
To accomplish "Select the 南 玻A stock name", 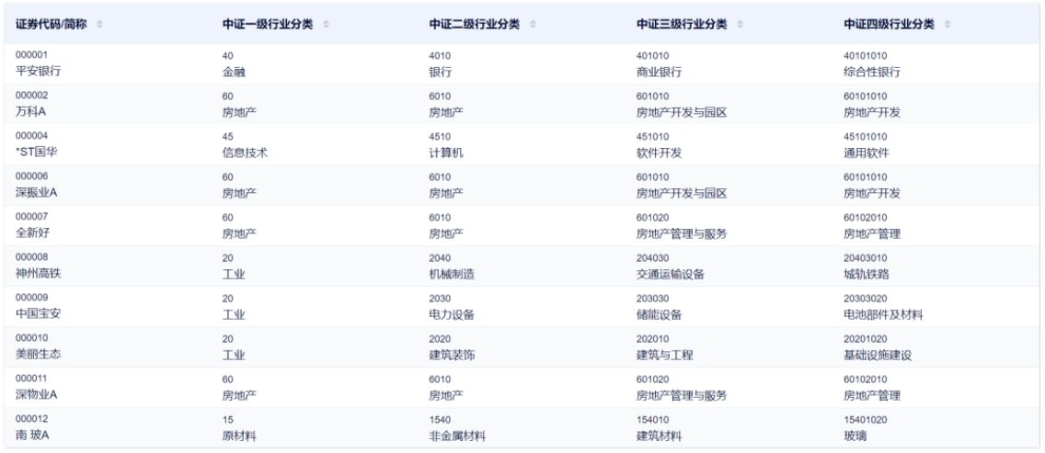I will 33,436.
